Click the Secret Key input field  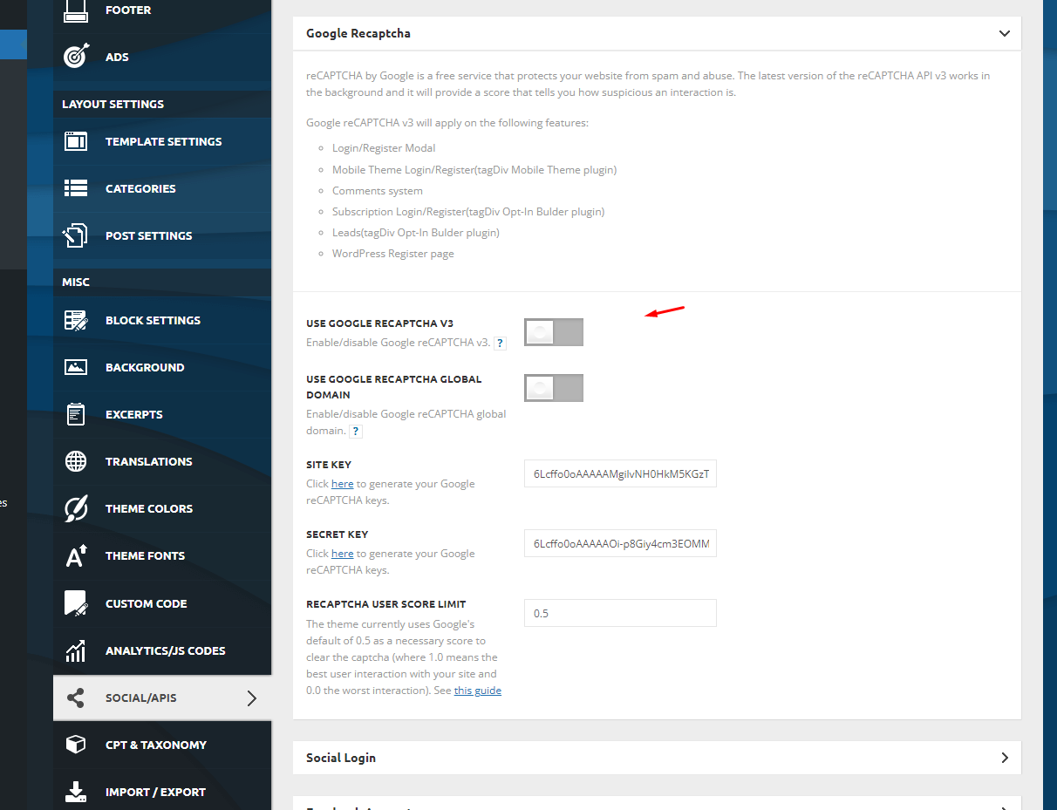click(x=619, y=543)
